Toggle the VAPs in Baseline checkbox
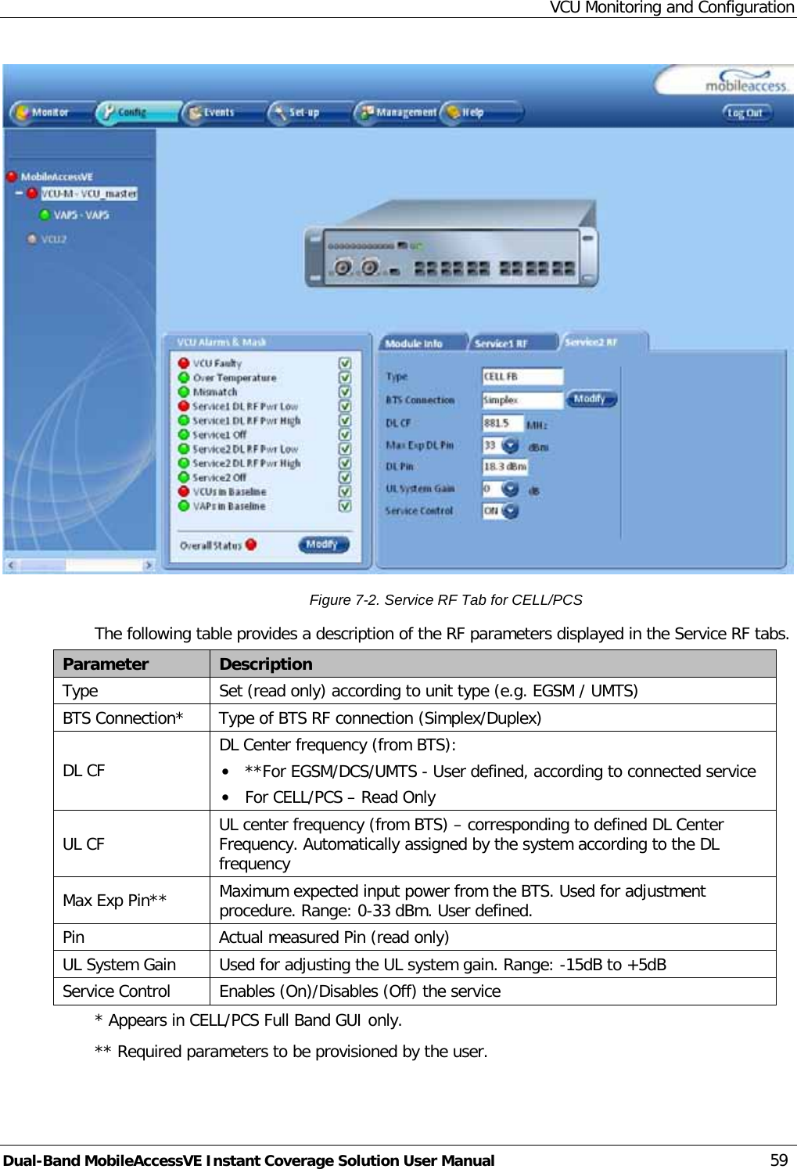This screenshot has height=1169, width=797. (345, 506)
